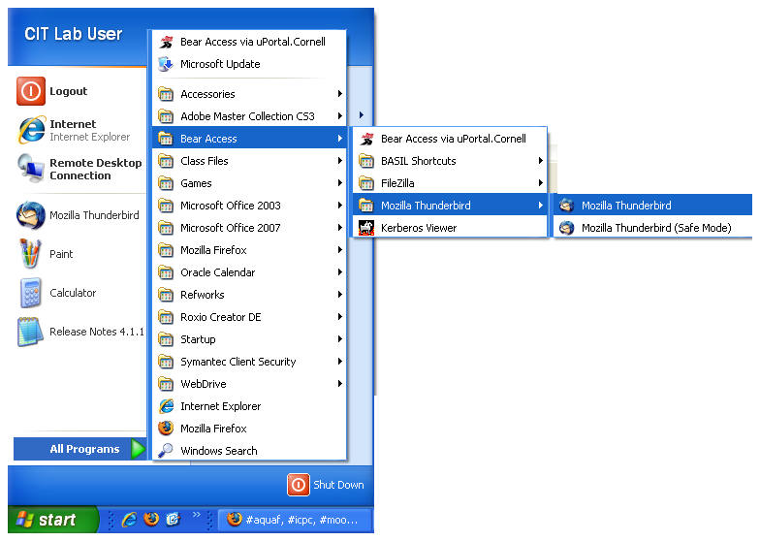Click the Firefox quick launch icon in taskbar
Image resolution: width=760 pixels, height=541 pixels.
[150, 520]
